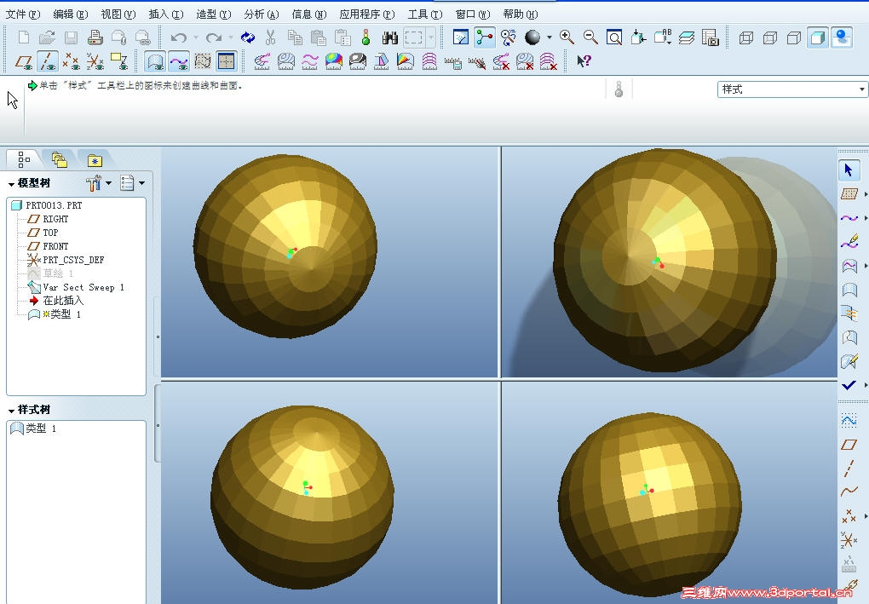The height and width of the screenshot is (604, 869).
Task: Toggle style curve display icon
Action: point(178,61)
